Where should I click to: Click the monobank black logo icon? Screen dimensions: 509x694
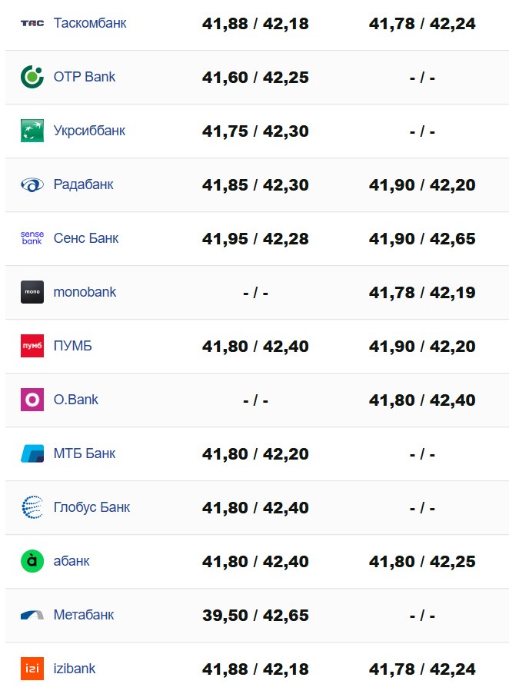click(x=32, y=292)
